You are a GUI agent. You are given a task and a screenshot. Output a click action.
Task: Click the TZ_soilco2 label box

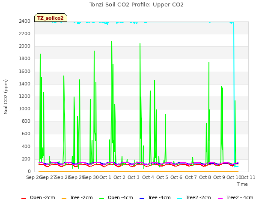pyautogui.click(x=51, y=18)
